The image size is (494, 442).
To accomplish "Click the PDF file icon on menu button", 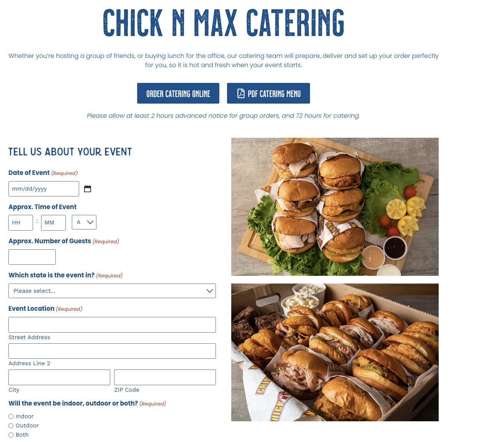I will [x=241, y=93].
